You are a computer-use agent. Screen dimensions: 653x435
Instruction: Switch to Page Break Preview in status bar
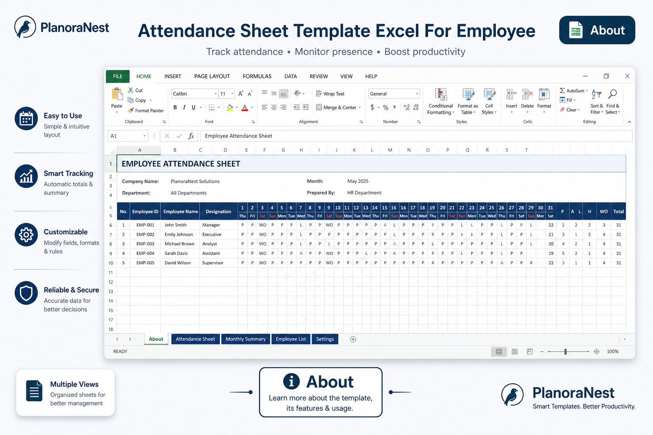point(530,351)
